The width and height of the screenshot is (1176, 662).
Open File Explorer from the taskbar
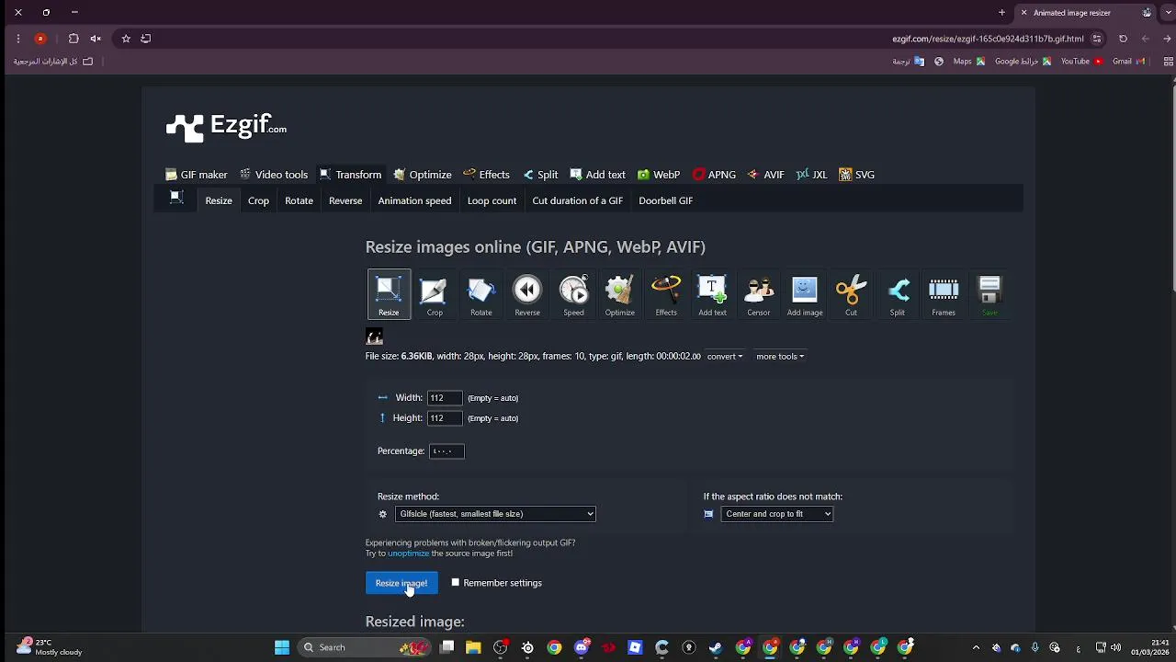473,647
